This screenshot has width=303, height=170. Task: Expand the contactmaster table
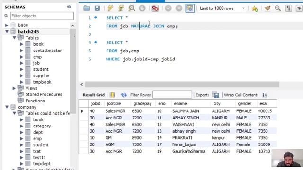coord(21,51)
